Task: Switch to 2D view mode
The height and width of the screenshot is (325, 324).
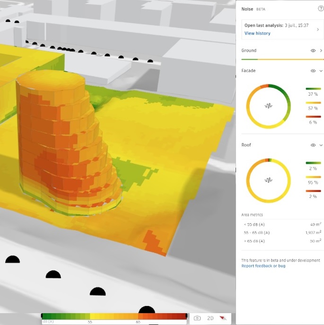Action: (210, 318)
